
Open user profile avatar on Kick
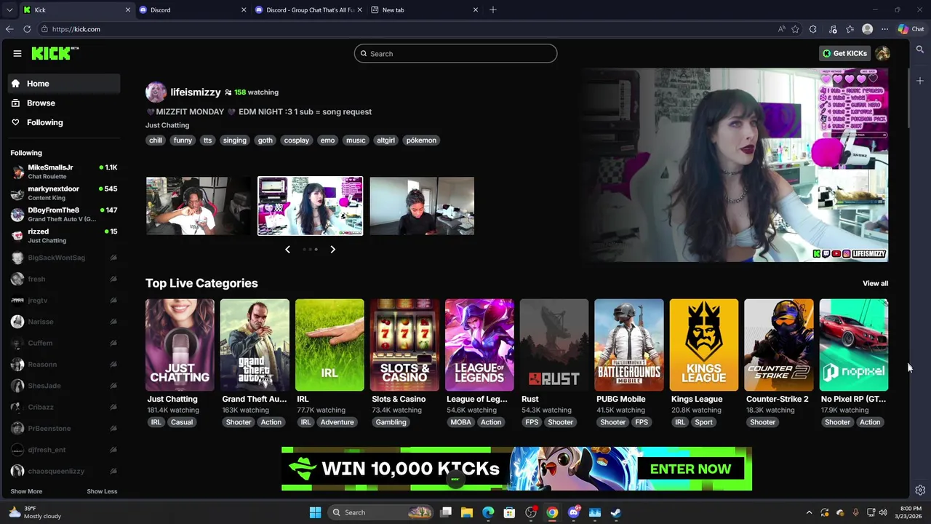pyautogui.click(x=882, y=53)
